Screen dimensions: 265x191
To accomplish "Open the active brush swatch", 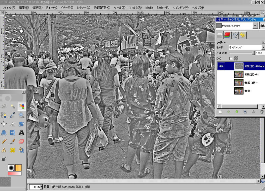I will pos(11,168).
